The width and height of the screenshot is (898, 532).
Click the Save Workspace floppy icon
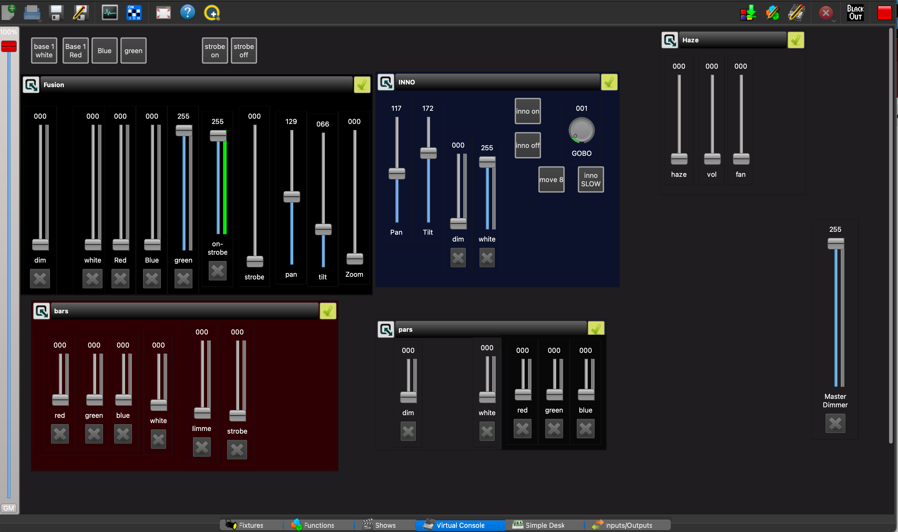pos(56,13)
